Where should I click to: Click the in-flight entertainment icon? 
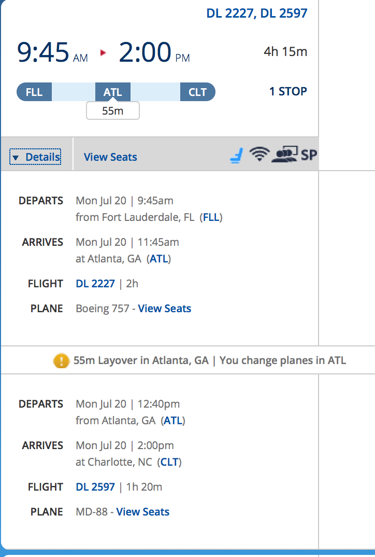coord(284,155)
